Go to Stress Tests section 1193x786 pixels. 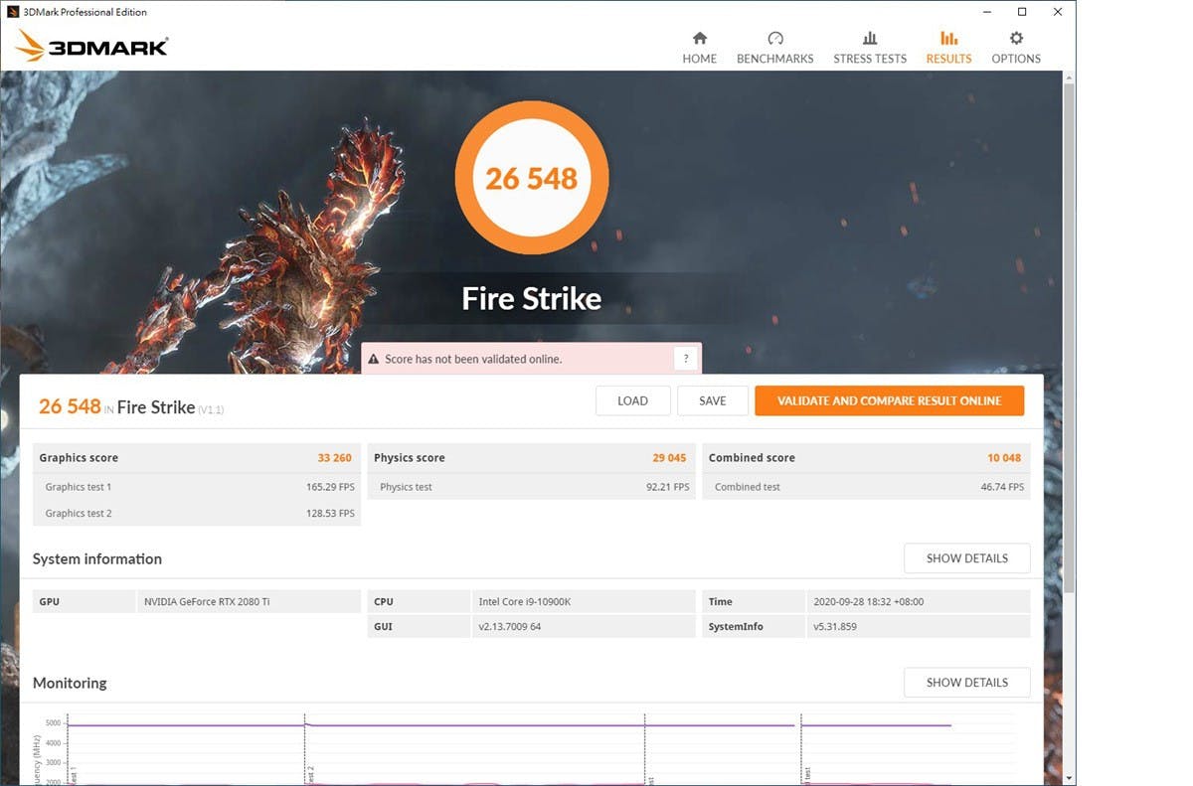point(870,47)
